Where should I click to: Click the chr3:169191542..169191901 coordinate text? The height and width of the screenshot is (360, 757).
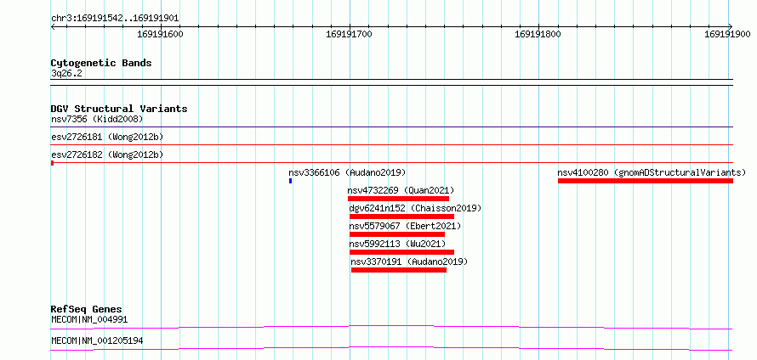click(x=115, y=18)
